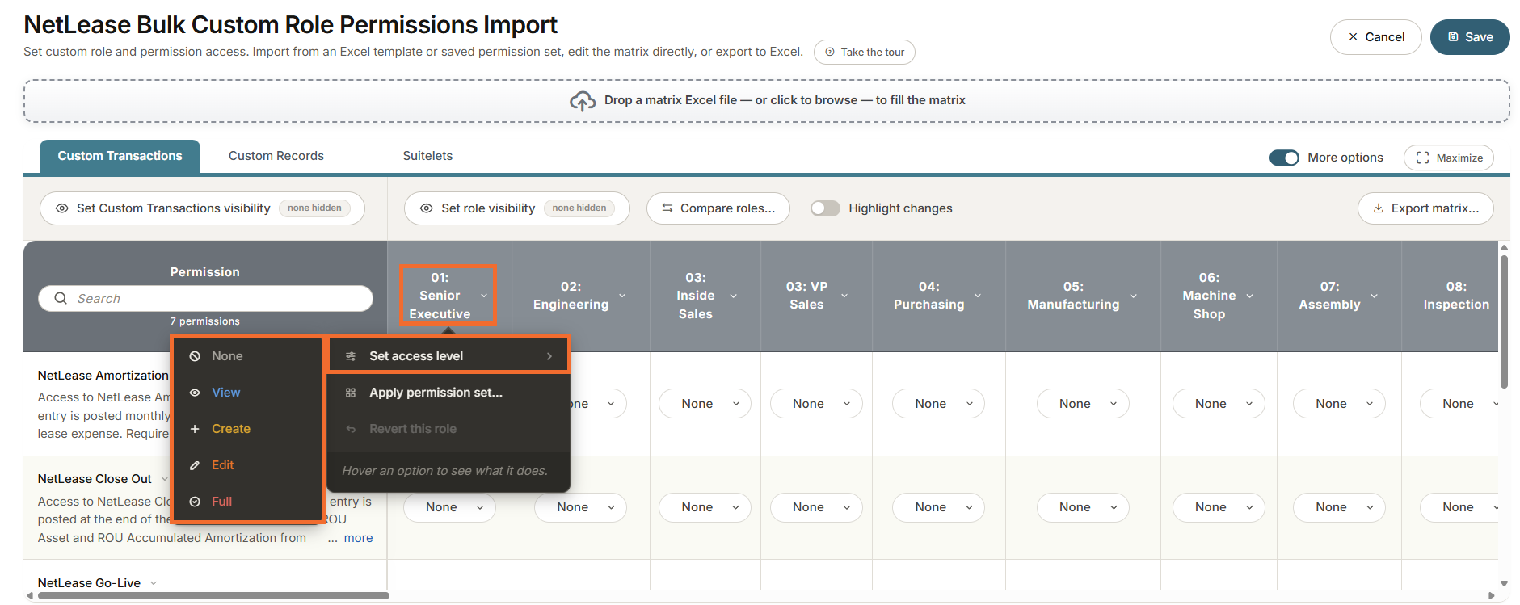Open NetLease Amortization access dropdown under Purchasing
This screenshot has height=605, width=1520.
(x=938, y=404)
